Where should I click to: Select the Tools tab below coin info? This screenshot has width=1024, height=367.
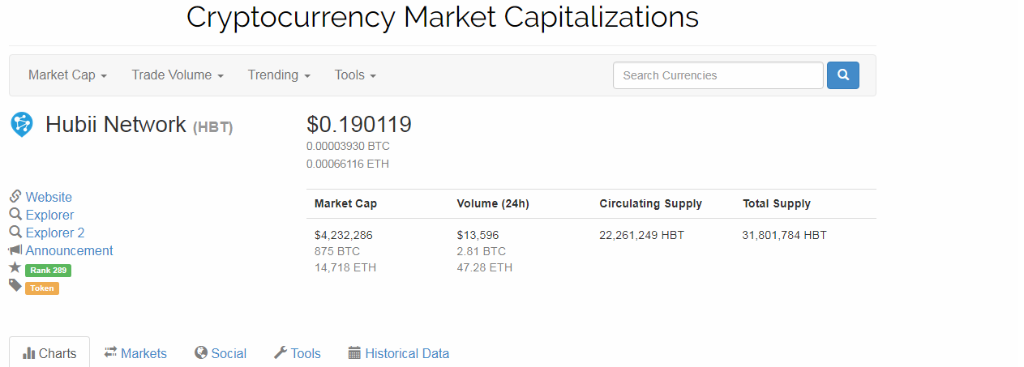pos(298,353)
